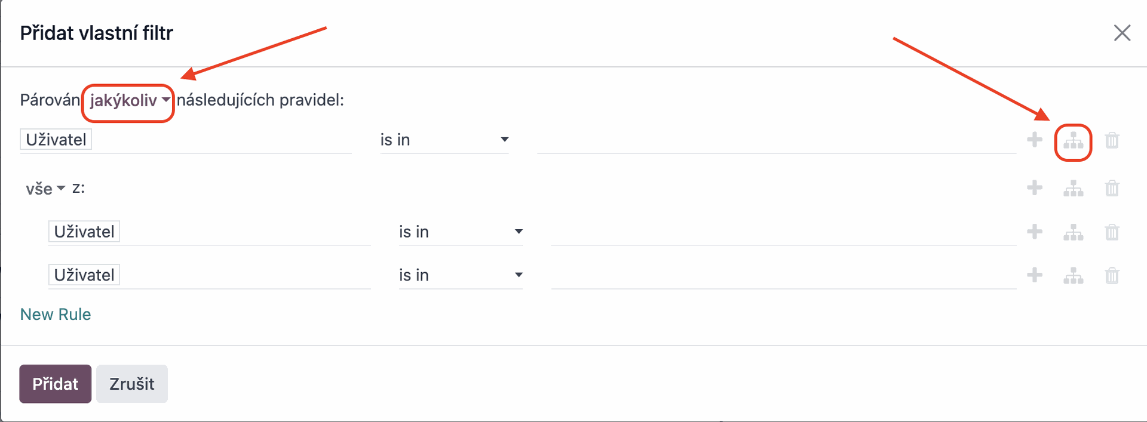Open the 'vše' group condition dropdown

(45, 189)
